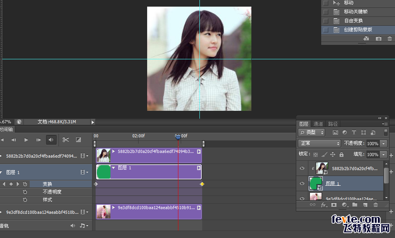Switch to the 路径 tab
Screen dimensions: 395x238
tap(333, 124)
